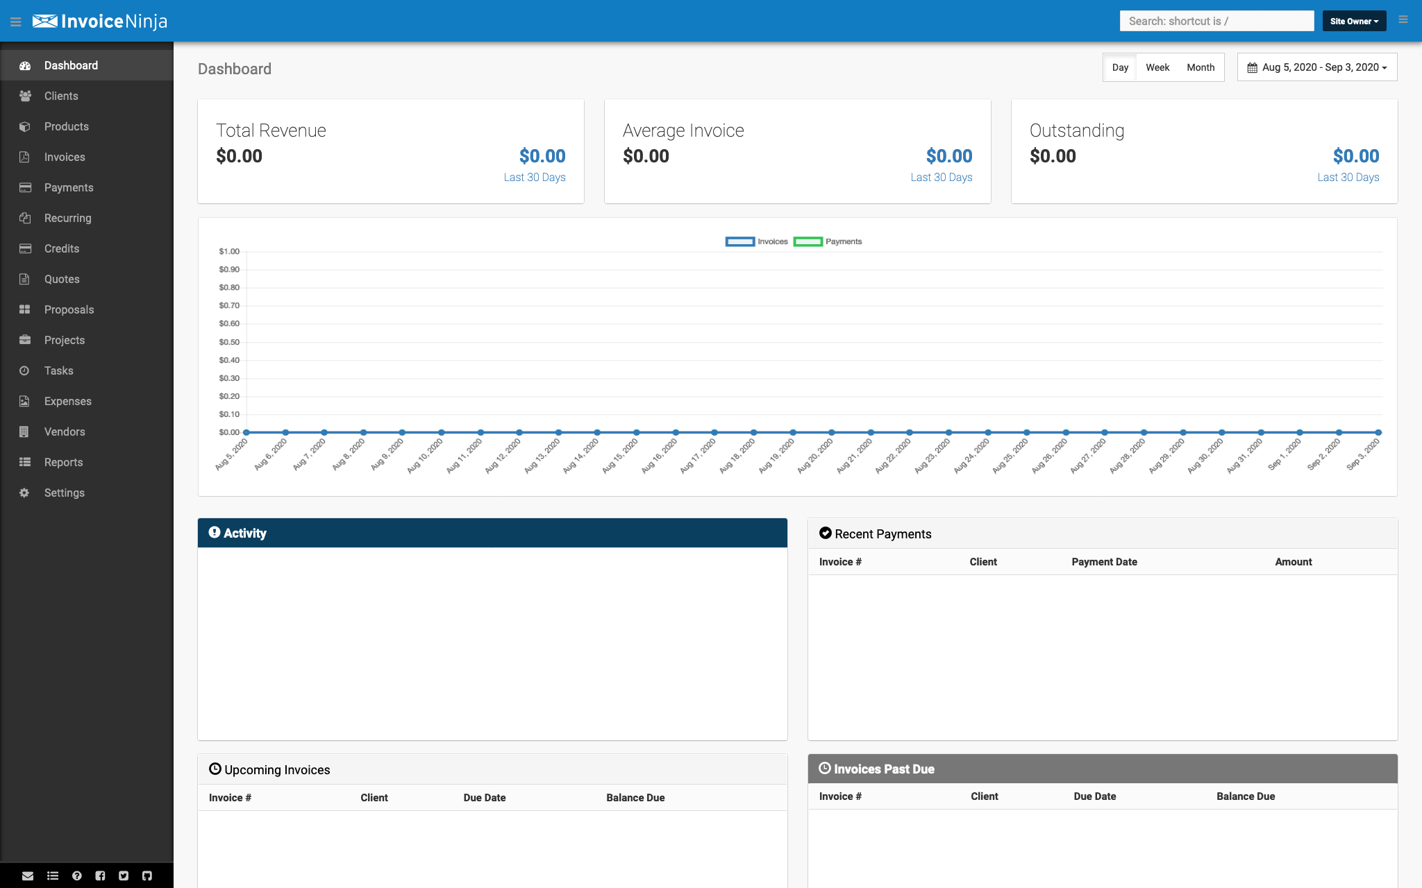Select the Week grouping option

(x=1157, y=67)
